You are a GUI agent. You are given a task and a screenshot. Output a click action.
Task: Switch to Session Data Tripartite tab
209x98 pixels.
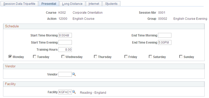(19, 4)
